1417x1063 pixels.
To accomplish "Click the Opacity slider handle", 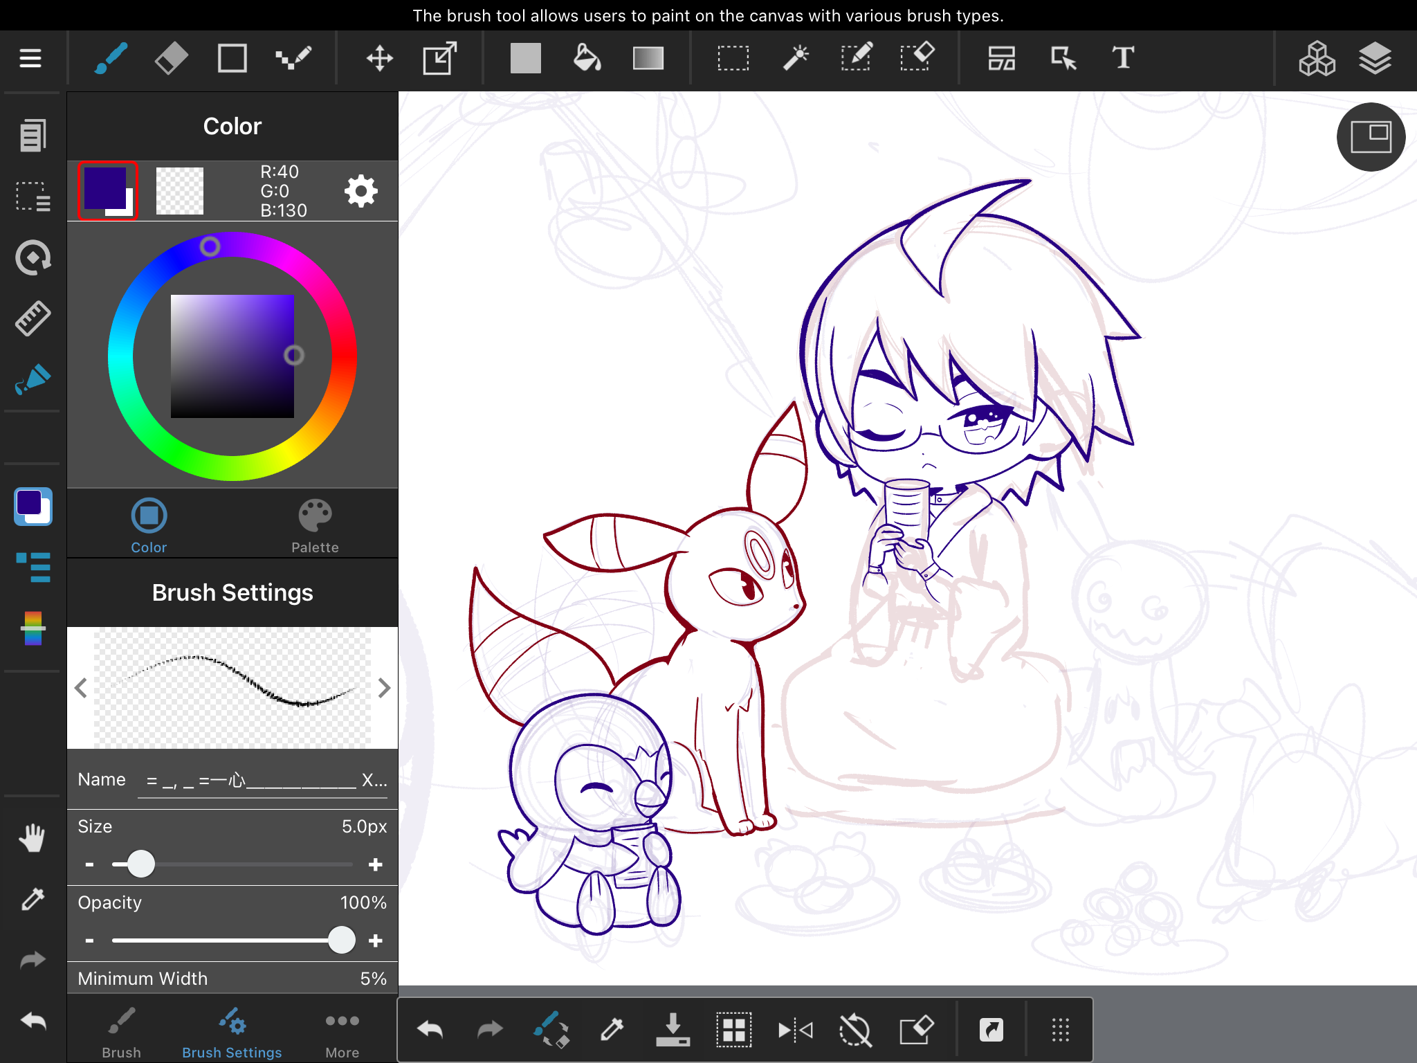I will pyautogui.click(x=341, y=941).
